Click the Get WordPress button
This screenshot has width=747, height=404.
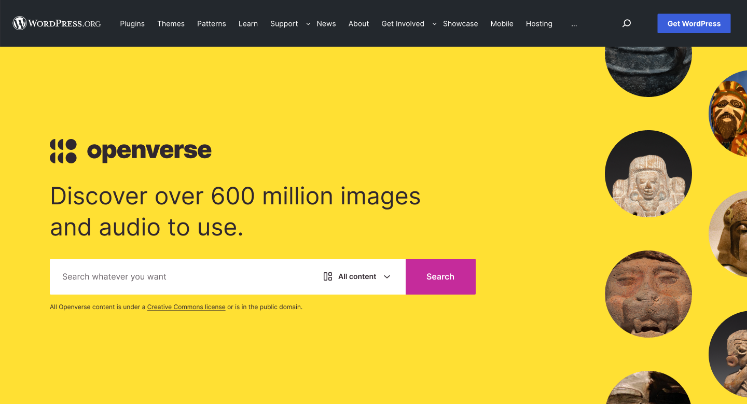(x=694, y=23)
